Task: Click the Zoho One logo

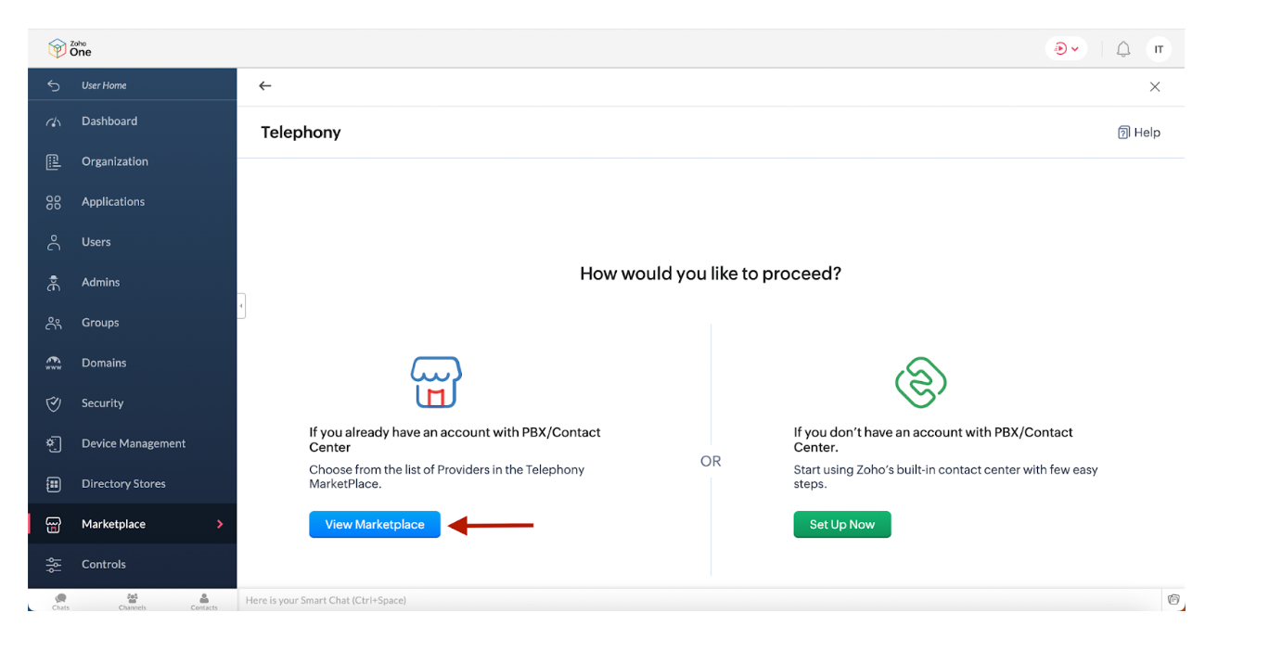Action: 70,48
